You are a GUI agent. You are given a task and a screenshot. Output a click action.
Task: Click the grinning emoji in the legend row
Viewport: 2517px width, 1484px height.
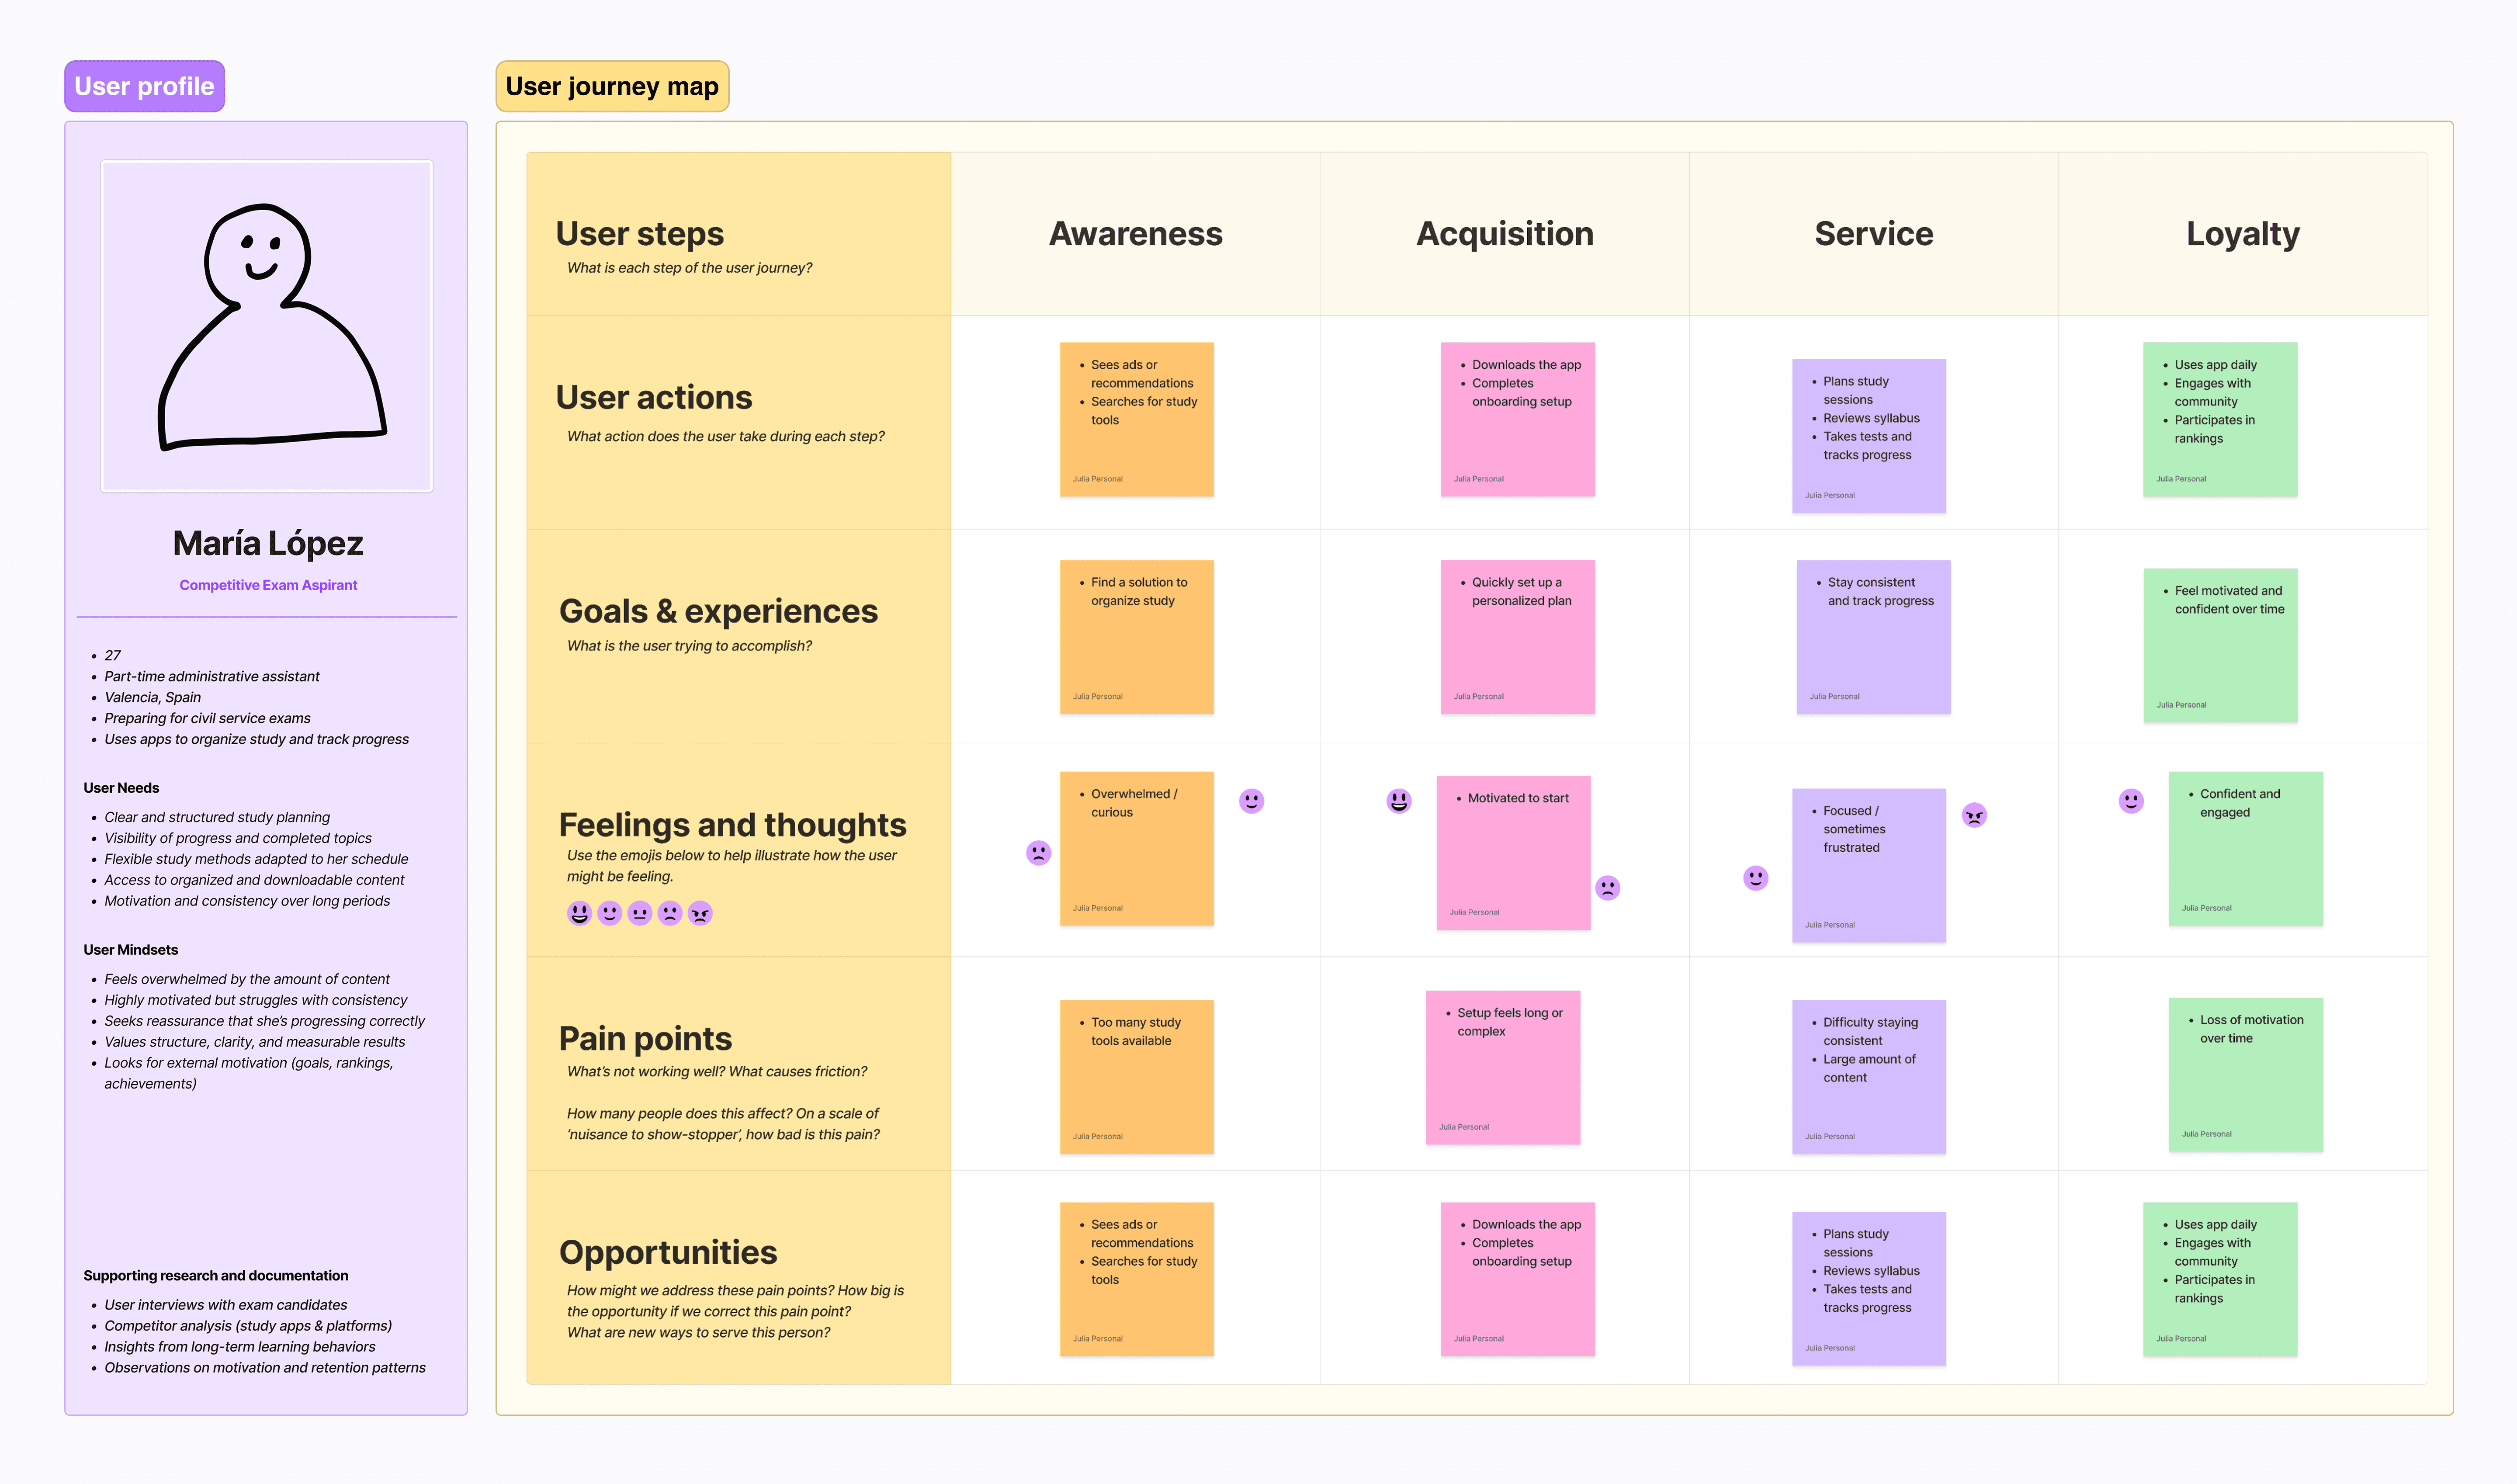pyautogui.click(x=579, y=913)
